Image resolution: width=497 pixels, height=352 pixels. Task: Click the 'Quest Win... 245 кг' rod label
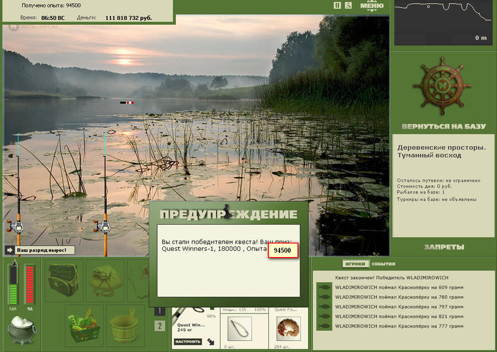[x=191, y=327]
